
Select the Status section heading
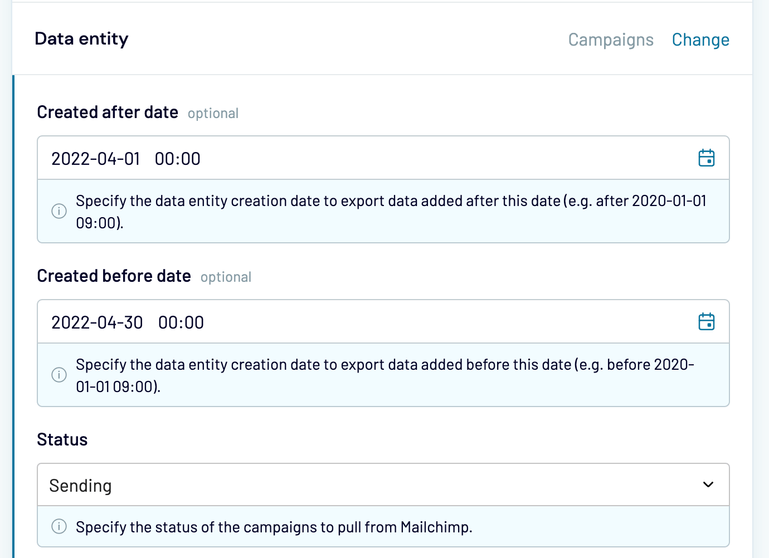(62, 439)
